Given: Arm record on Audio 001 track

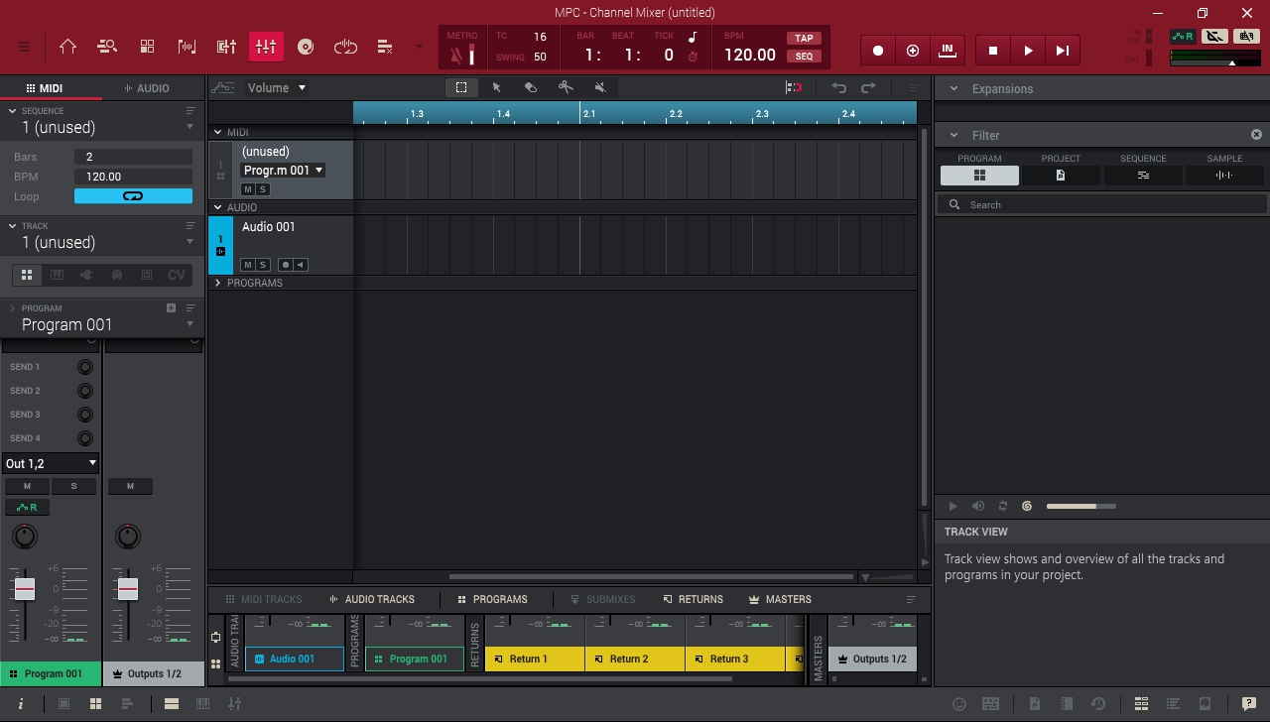Looking at the screenshot, I should [285, 265].
